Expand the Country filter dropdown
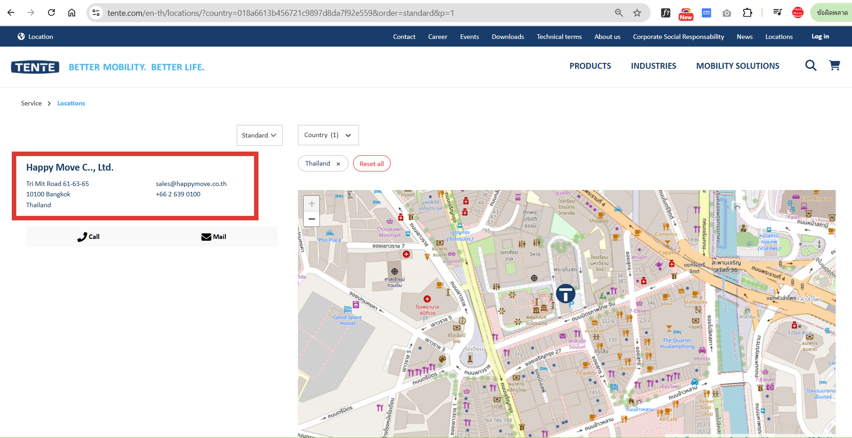This screenshot has height=438, width=852. (x=328, y=135)
